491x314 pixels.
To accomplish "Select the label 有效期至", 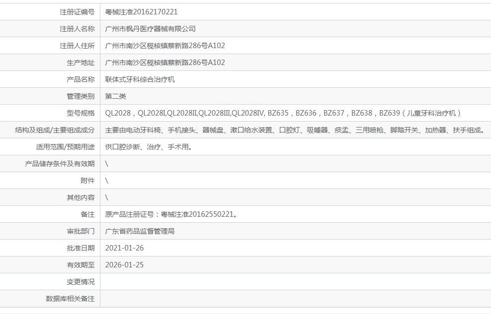I will tap(81, 265).
